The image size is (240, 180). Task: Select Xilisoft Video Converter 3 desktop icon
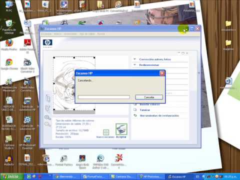tap(27, 65)
